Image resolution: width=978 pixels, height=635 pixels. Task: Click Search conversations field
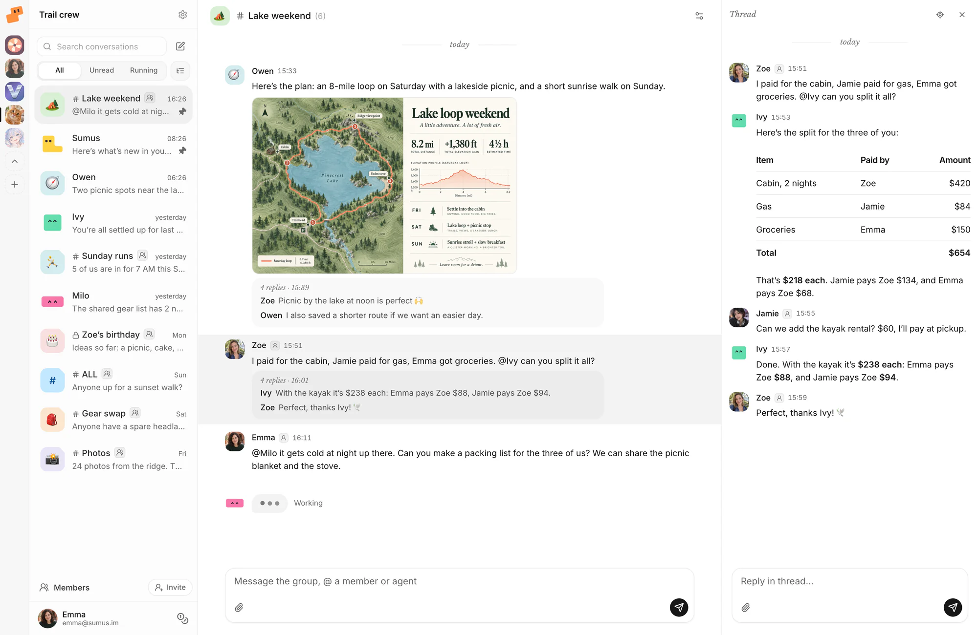[102, 46]
